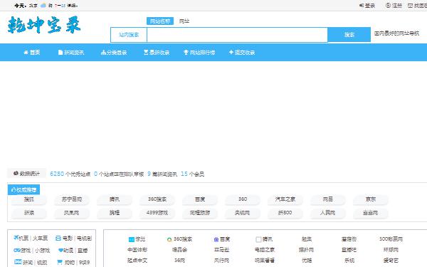Click the 当当网 recommended site pill
Screen dimensions: 427x267
(371, 213)
